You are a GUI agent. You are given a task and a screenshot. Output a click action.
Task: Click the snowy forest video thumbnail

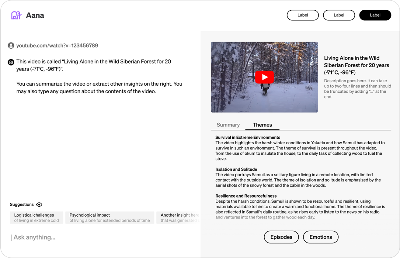(x=264, y=77)
